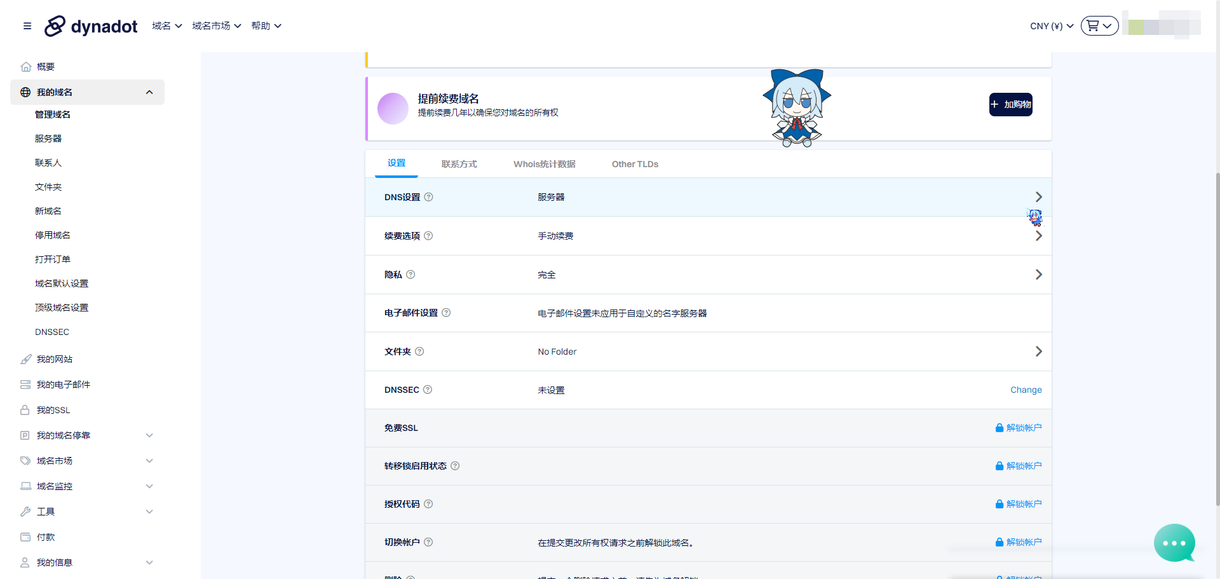Open the chat support bubble
The width and height of the screenshot is (1220, 579).
tap(1174, 543)
